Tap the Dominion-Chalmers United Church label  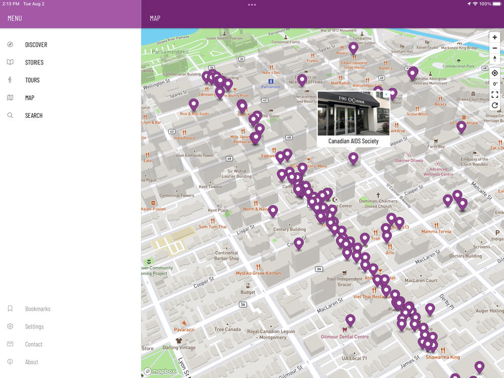click(x=378, y=204)
